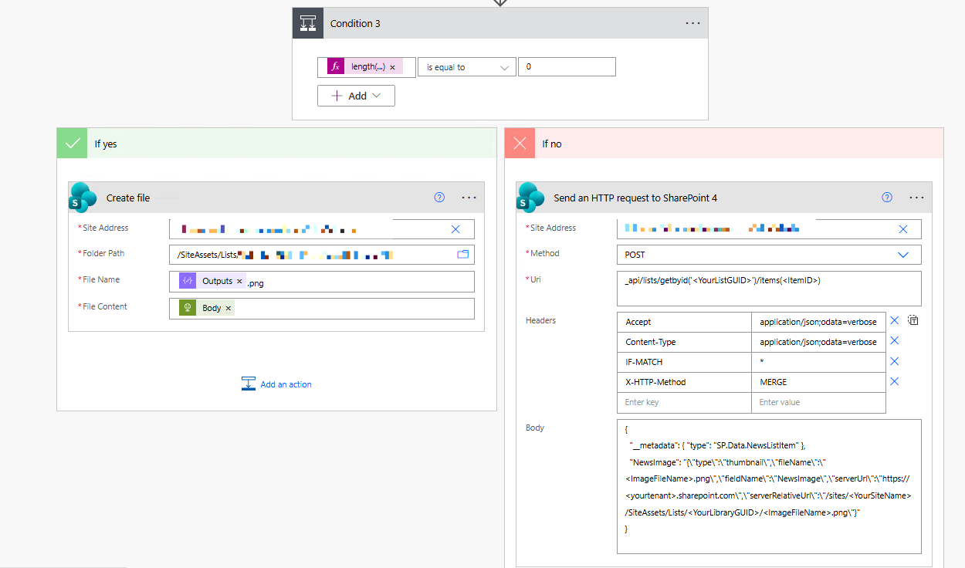Open the Create file ellipsis menu
The width and height of the screenshot is (965, 568).
click(469, 198)
